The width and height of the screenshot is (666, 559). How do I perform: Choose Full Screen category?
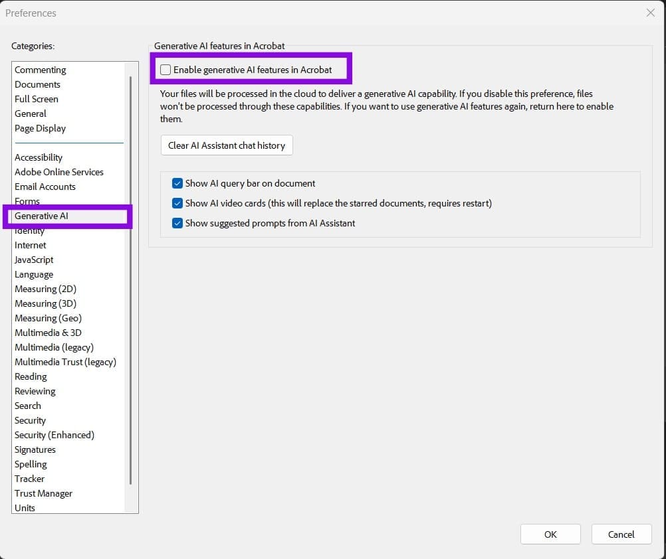pyautogui.click(x=37, y=99)
